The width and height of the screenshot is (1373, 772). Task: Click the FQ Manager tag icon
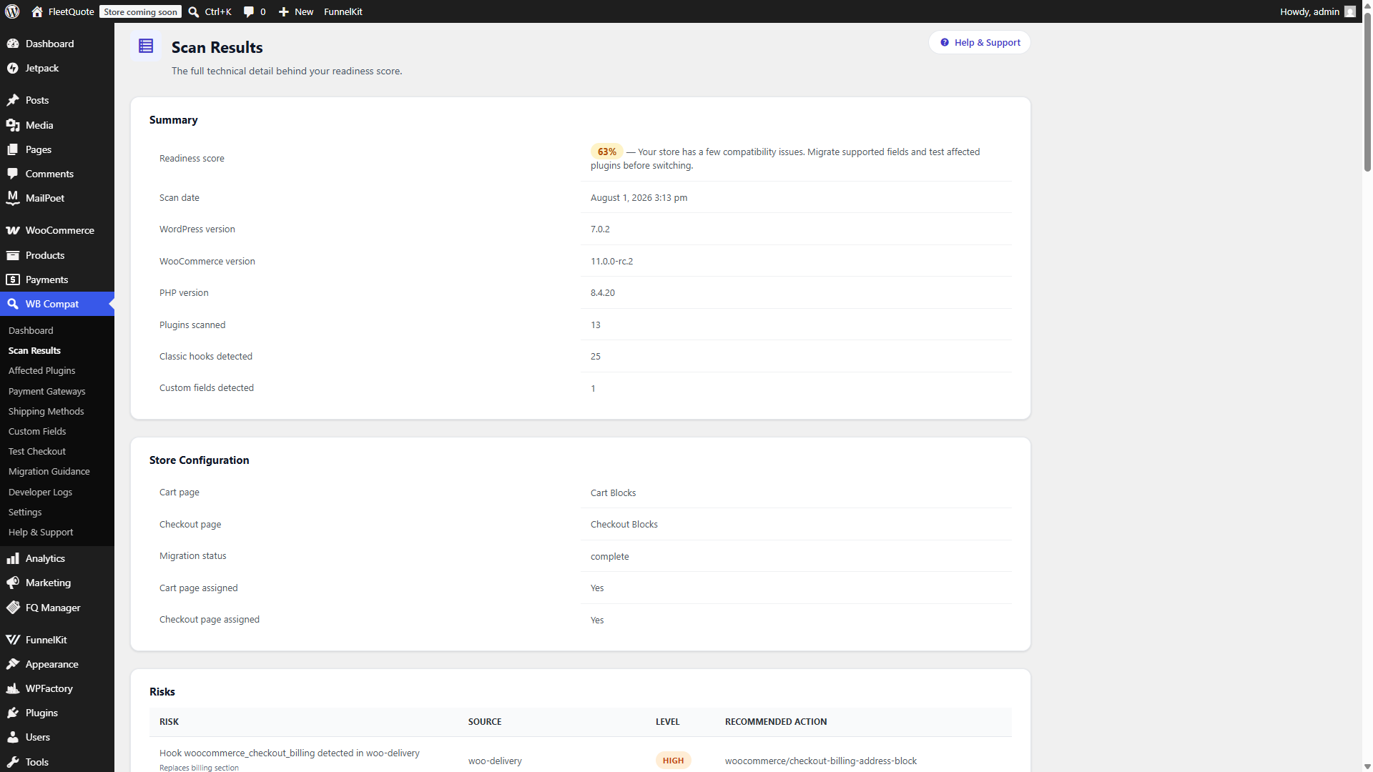[13, 608]
